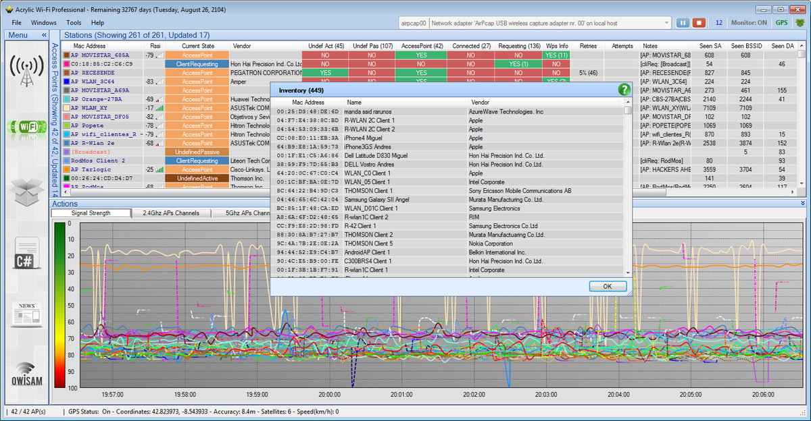The width and height of the screenshot is (811, 421).
Task: Click UndefinedActive state cell
Action: (197, 178)
